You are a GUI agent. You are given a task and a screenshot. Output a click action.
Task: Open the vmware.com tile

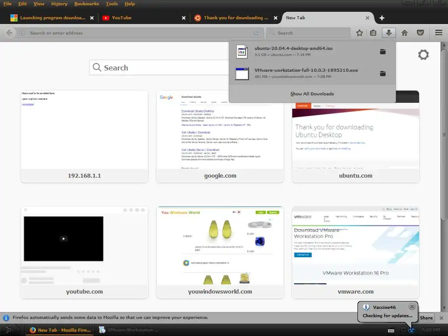355,252
